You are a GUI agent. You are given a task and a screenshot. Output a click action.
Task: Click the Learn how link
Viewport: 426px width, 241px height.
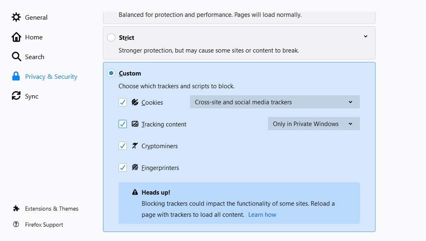(262, 215)
